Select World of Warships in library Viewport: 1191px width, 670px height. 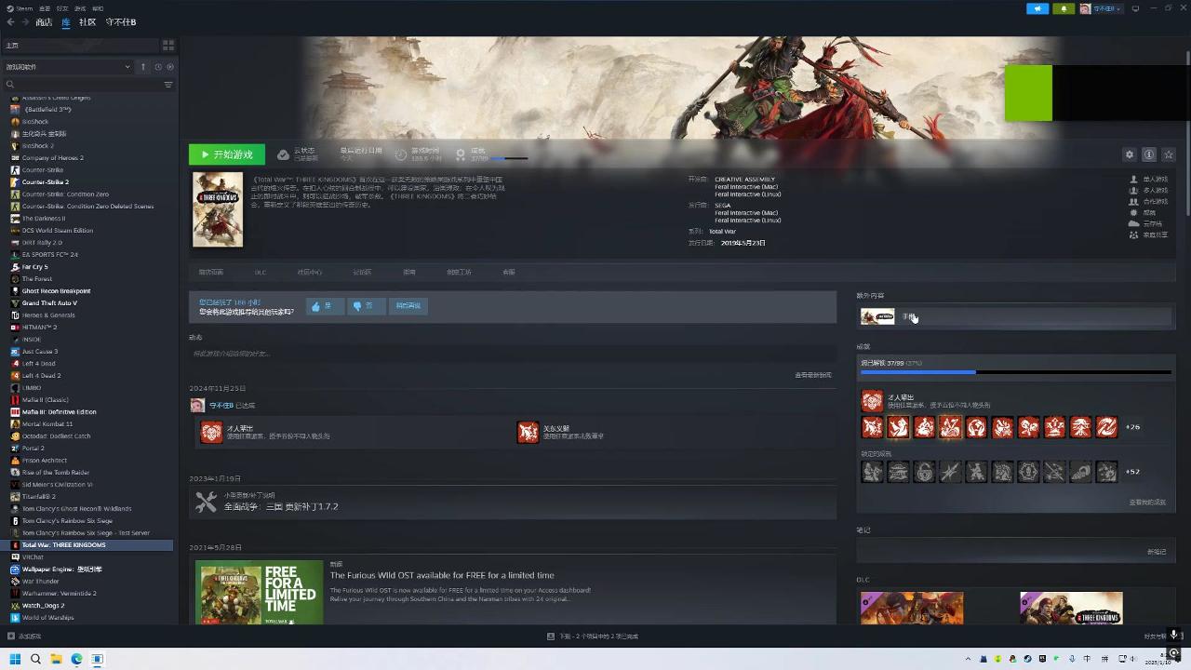pyautogui.click(x=47, y=618)
